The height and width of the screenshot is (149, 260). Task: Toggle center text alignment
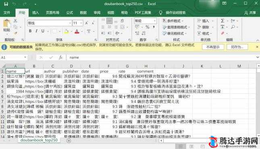point(109,27)
